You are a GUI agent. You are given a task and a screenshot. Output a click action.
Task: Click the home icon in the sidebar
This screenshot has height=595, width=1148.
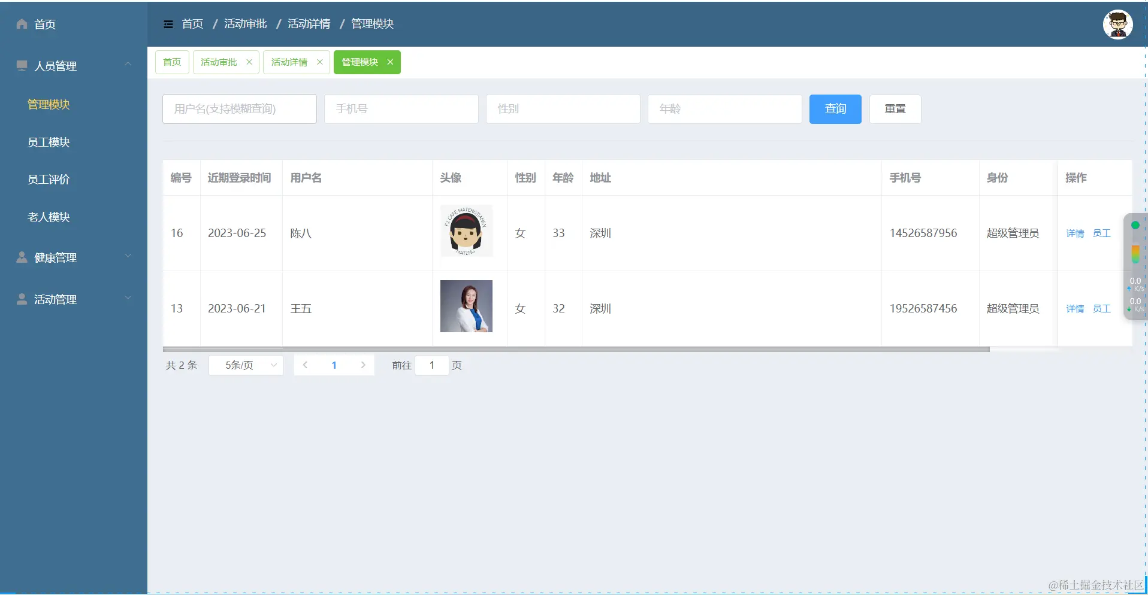[x=22, y=24]
